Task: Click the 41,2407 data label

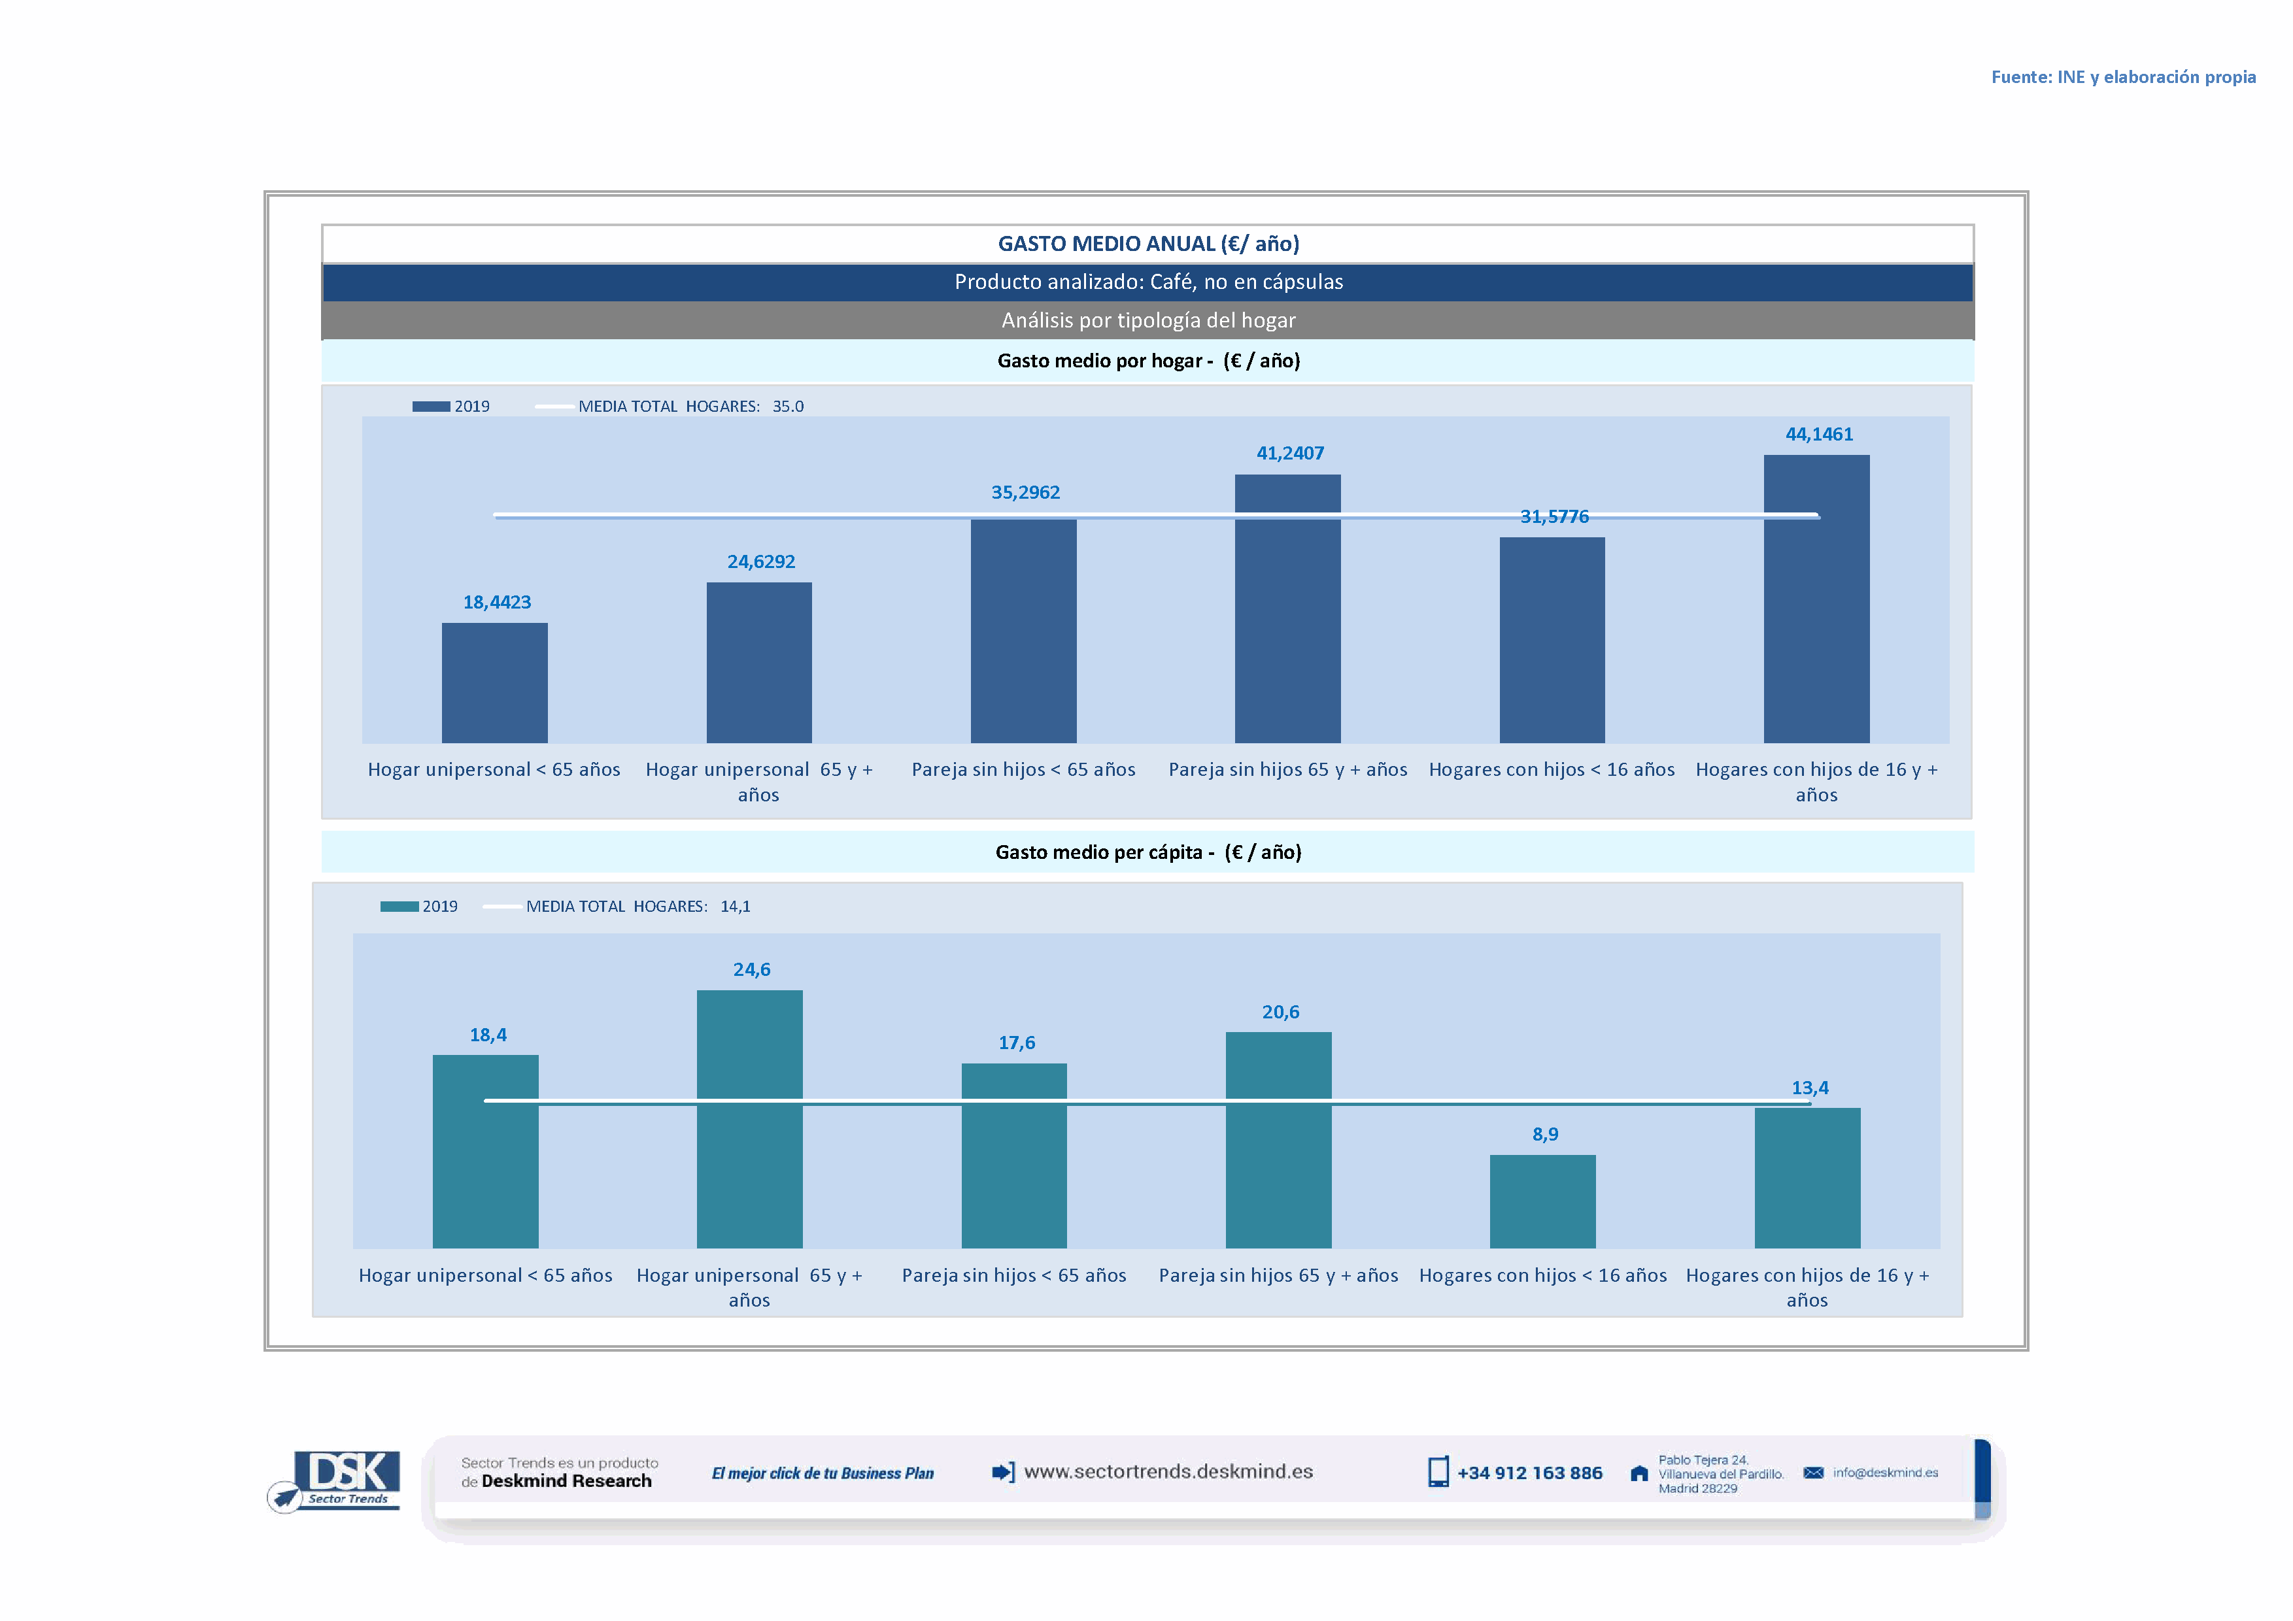Action: 1289,453
